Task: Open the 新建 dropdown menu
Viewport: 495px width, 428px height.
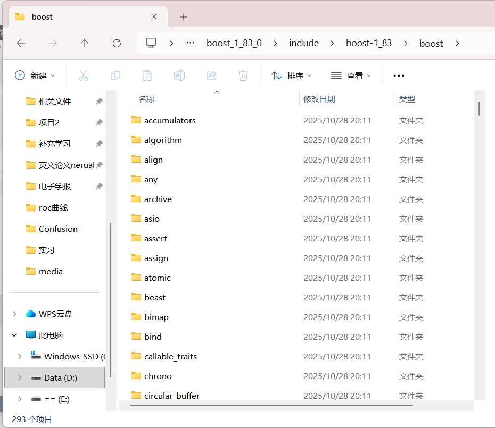Action: pyautogui.click(x=35, y=75)
